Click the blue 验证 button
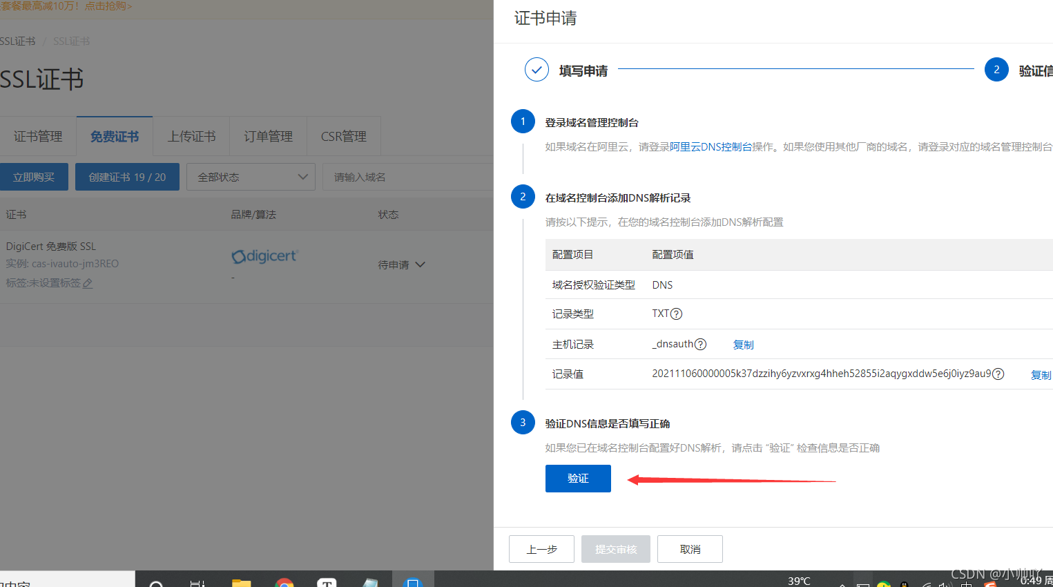1053x587 pixels. [x=578, y=479]
